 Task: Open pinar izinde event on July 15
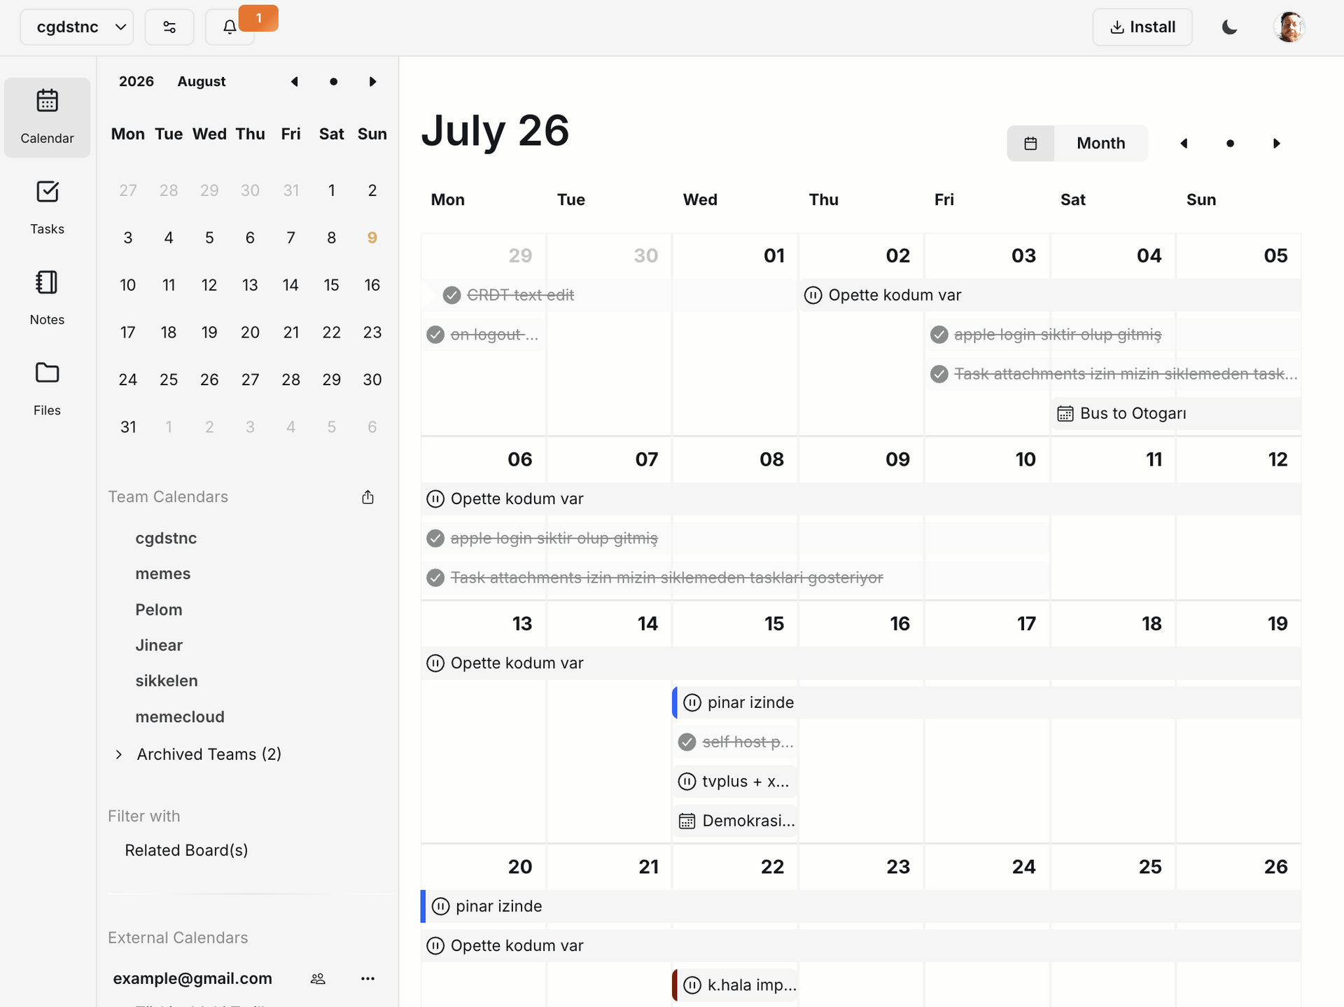coord(986,702)
